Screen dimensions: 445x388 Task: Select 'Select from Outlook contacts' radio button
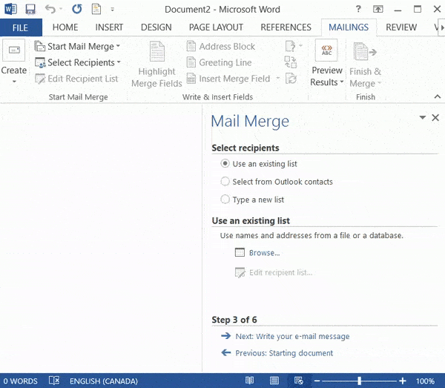click(x=225, y=181)
